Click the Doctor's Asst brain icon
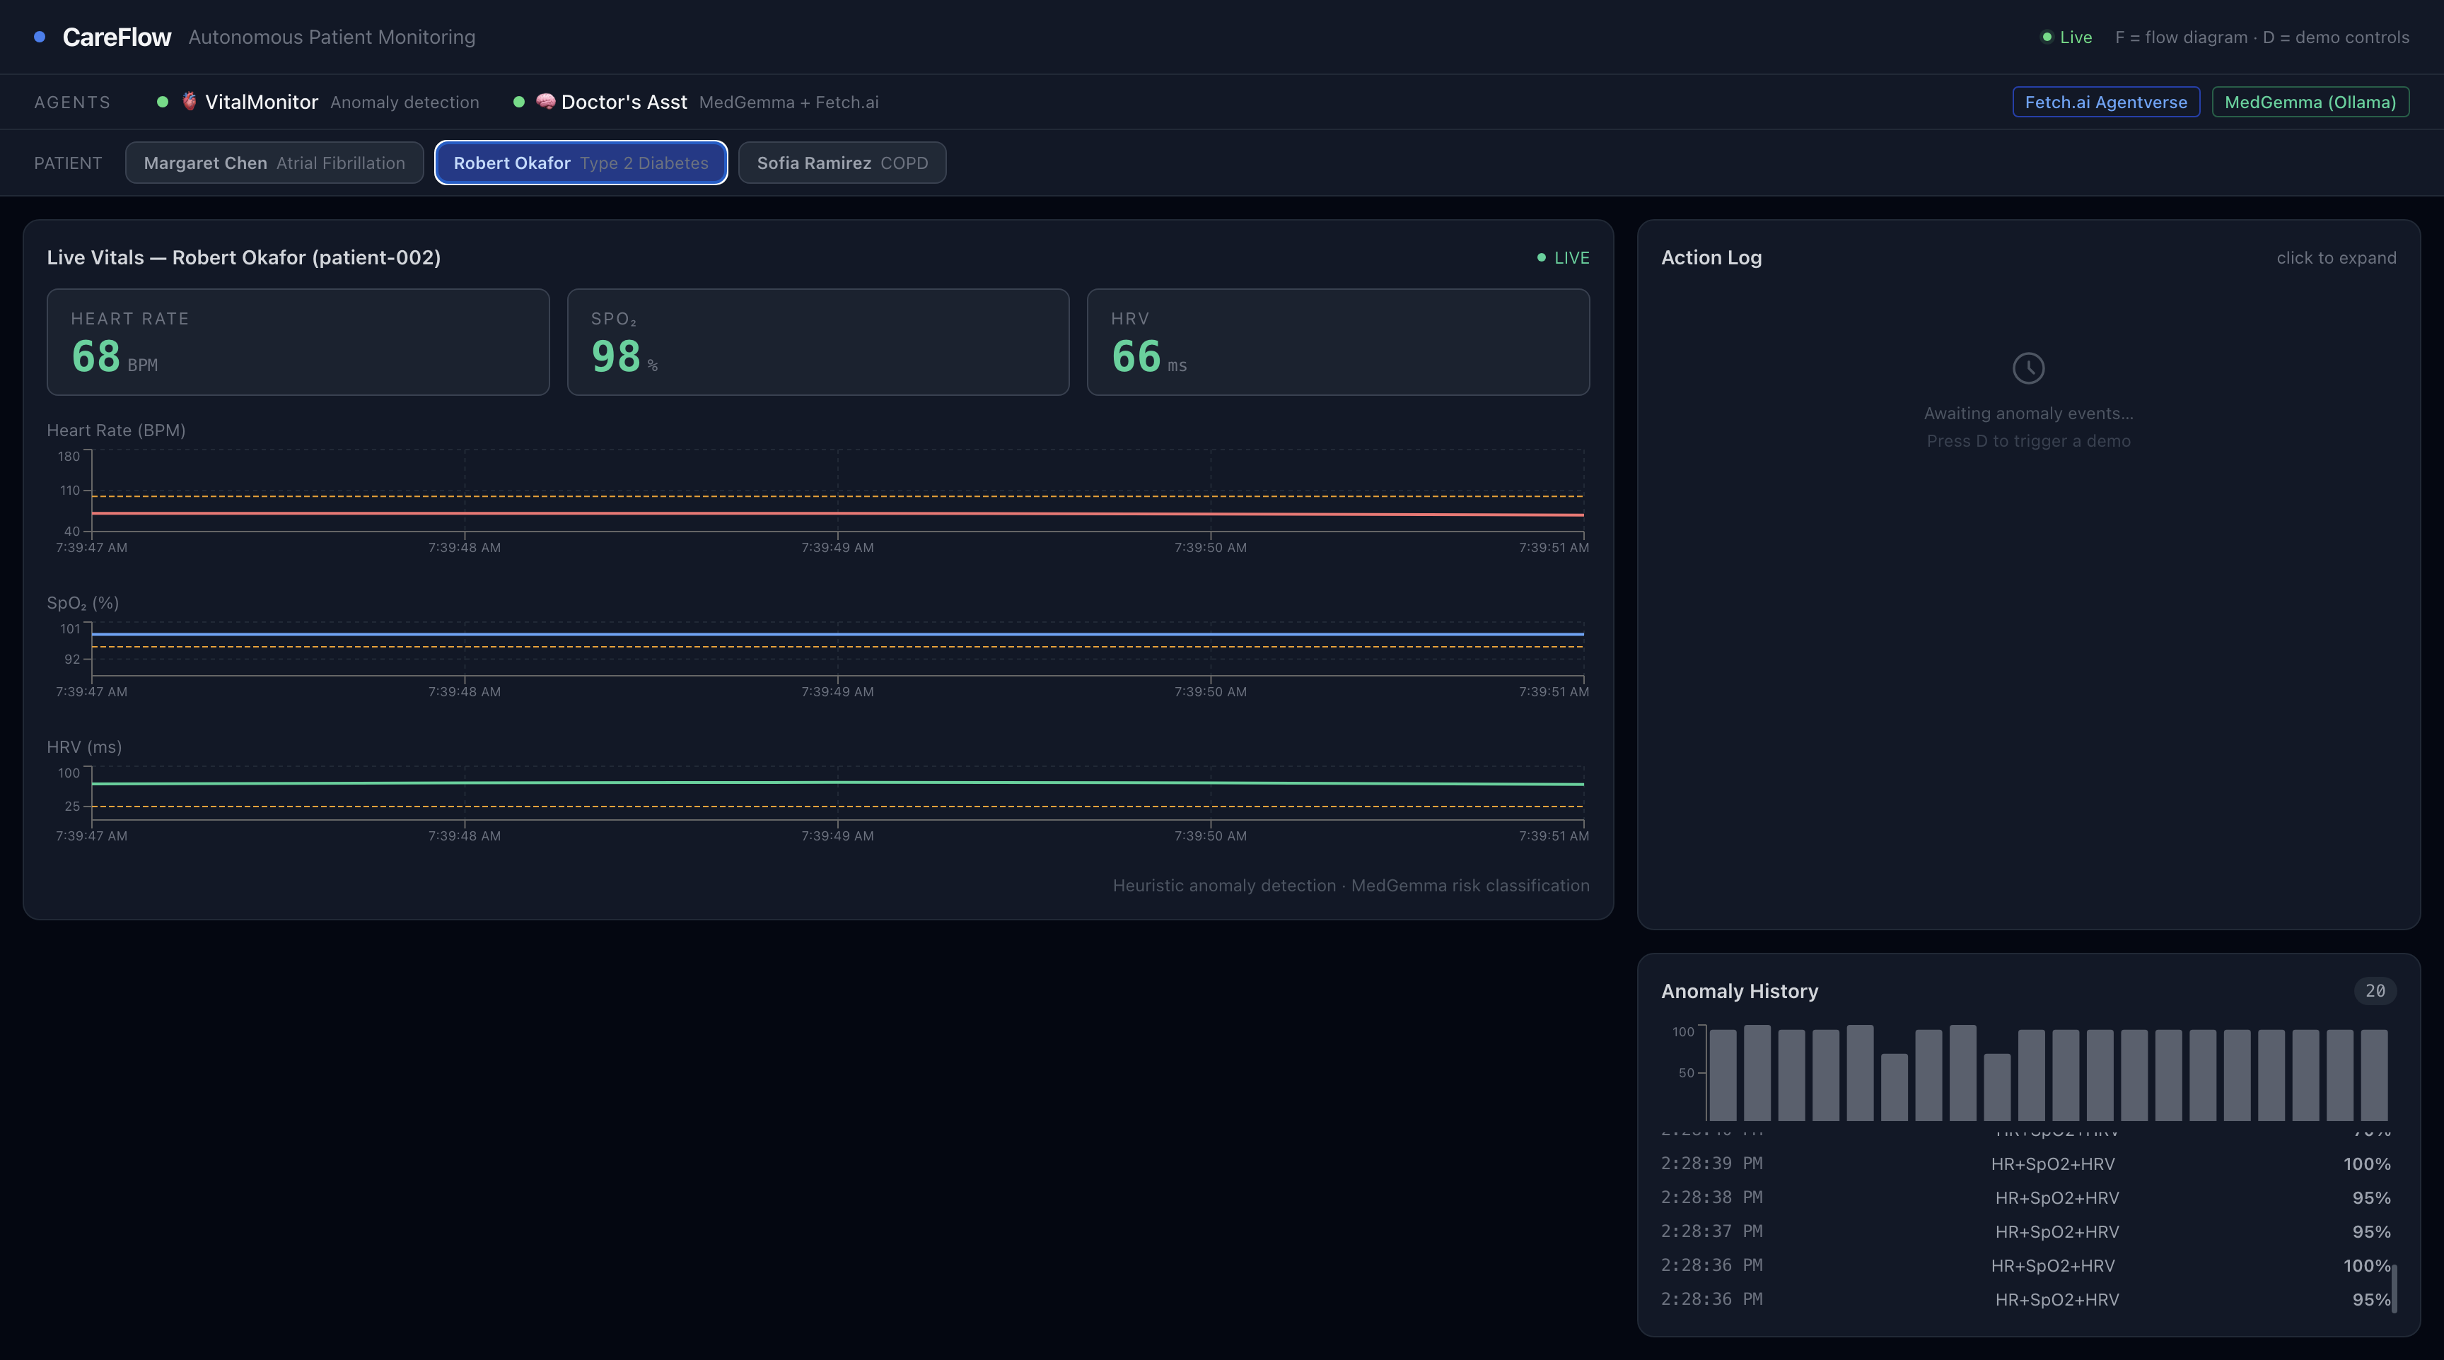Image resolution: width=2444 pixels, height=1360 pixels. click(x=545, y=102)
